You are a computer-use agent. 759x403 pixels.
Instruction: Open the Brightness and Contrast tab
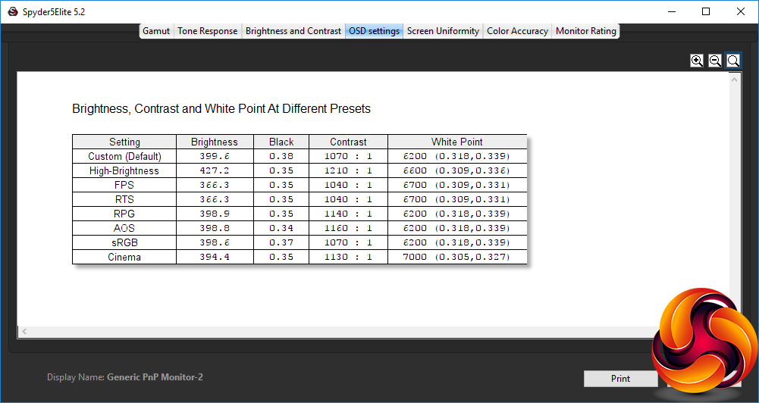293,31
